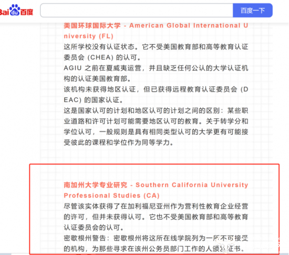Click the line 认证委员会的认可
This screenshot has width=289, height=255.
[94, 228]
